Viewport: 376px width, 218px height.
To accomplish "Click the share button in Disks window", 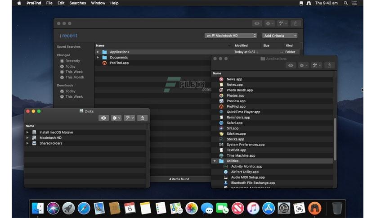I will coord(142,118).
